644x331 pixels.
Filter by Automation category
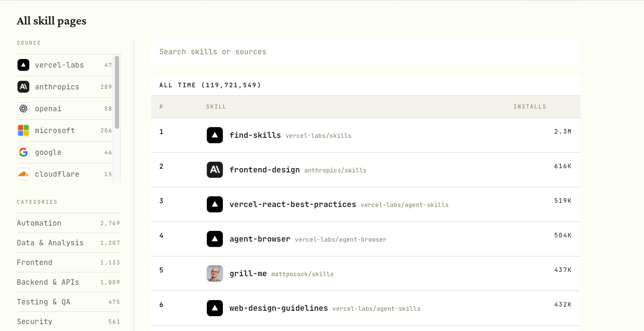(69, 223)
